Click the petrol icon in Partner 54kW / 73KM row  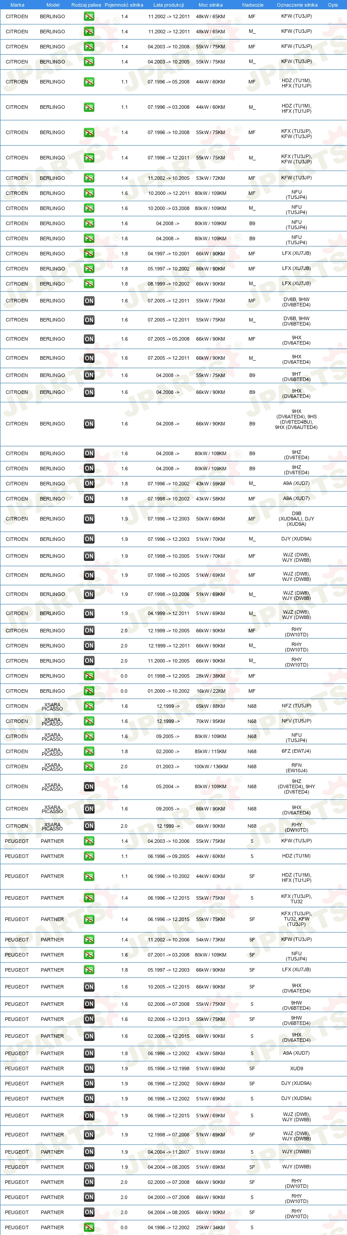[x=89, y=940]
